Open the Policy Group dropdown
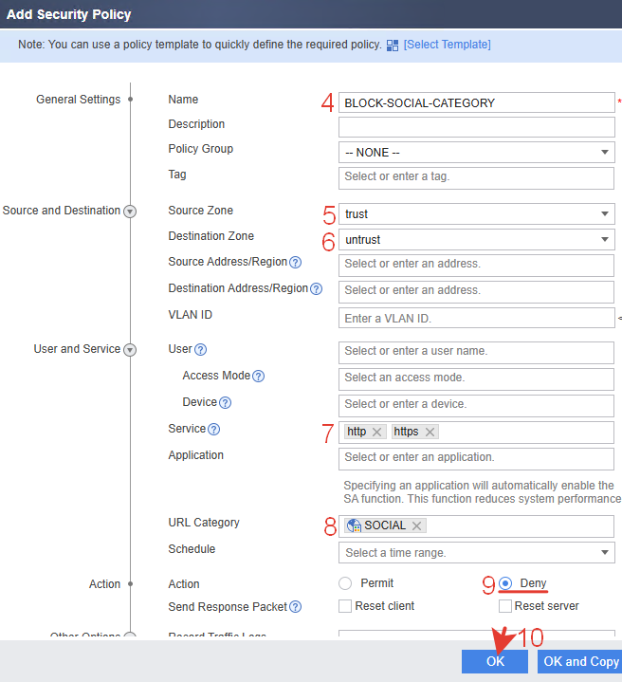Viewport: 622px width, 682px height. (476, 152)
